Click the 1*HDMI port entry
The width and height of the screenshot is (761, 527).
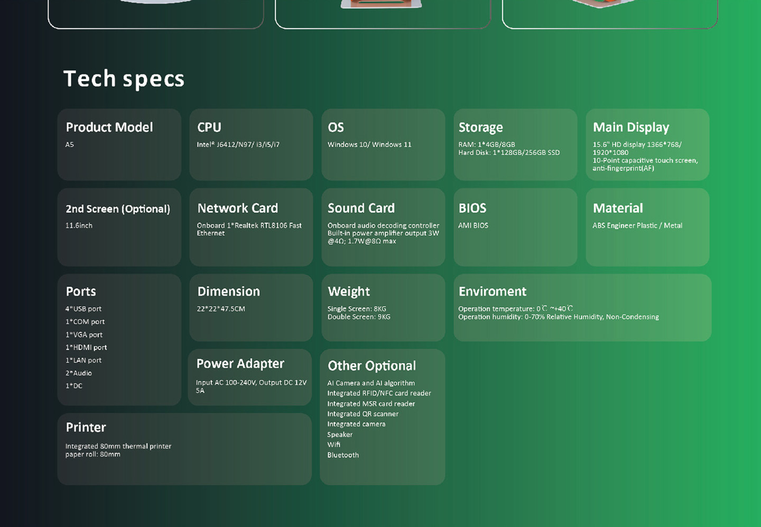[x=86, y=347]
